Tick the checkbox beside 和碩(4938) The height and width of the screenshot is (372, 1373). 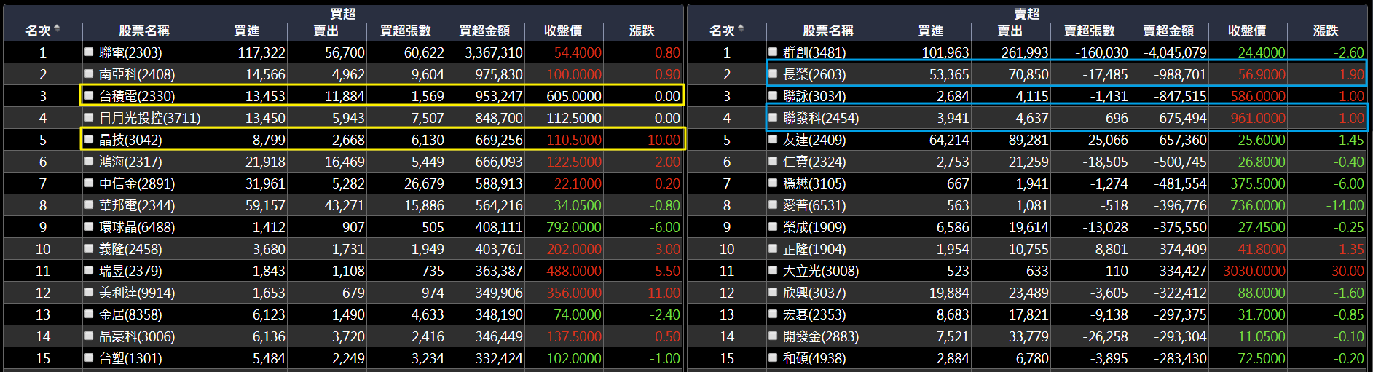pyautogui.click(x=773, y=358)
